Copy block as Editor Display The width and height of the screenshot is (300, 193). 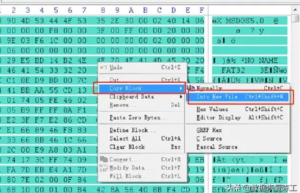[238, 117]
